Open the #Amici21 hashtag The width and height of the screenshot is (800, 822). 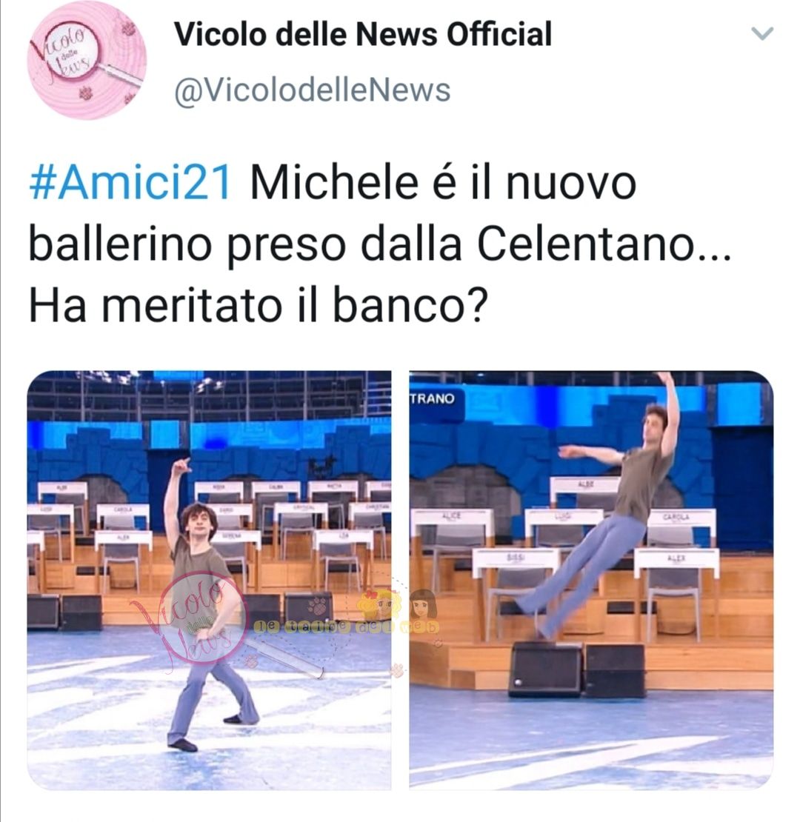[130, 183]
